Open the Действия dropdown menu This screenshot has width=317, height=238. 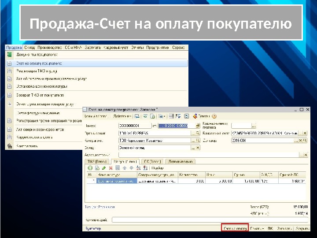click(x=122, y=116)
